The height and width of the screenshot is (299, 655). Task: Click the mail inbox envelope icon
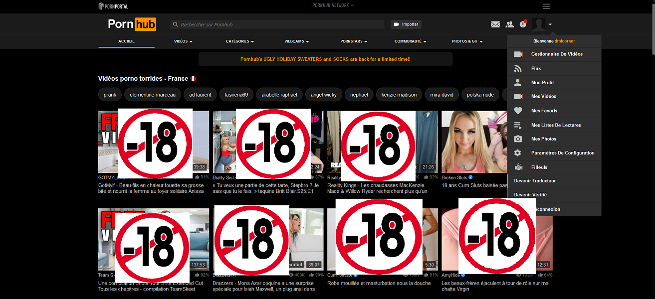495,24
